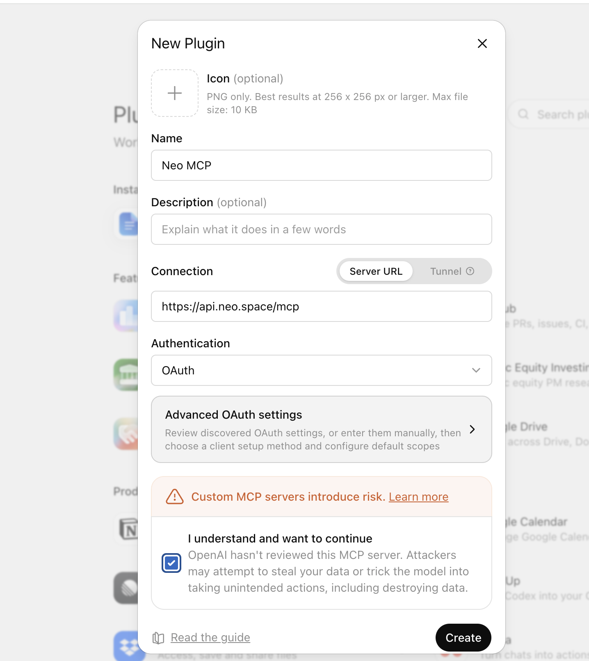This screenshot has height=661, width=589.
Task: Open the Google Calendar plugin in background
Action: (x=547, y=529)
